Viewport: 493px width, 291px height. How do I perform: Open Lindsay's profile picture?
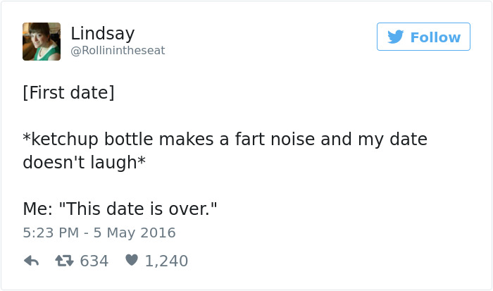click(41, 41)
